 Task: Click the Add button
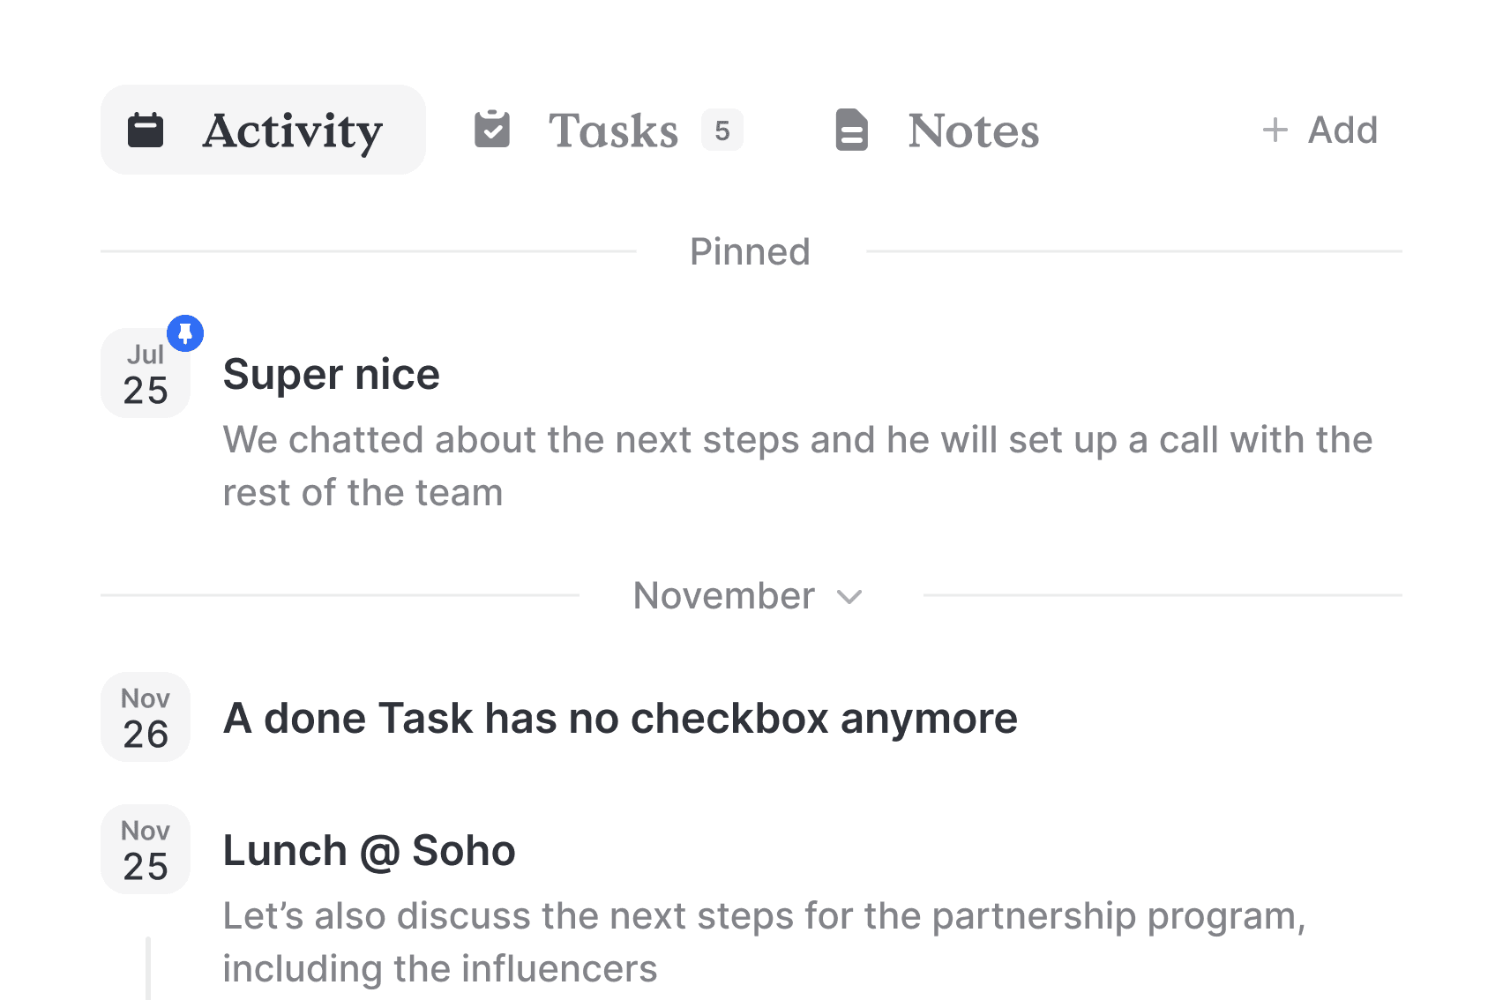tap(1320, 131)
